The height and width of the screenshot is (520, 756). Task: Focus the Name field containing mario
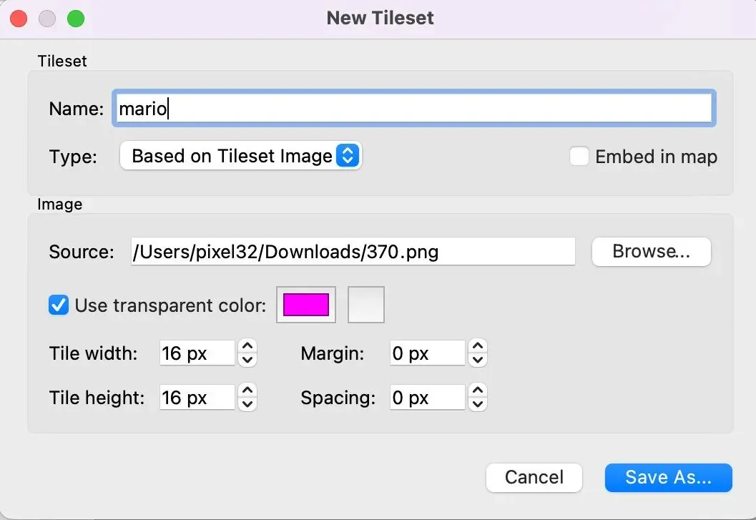pyautogui.click(x=414, y=108)
